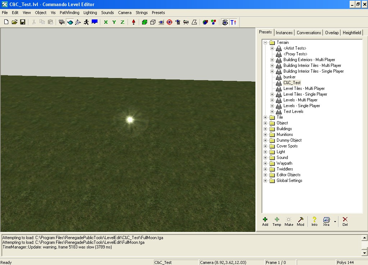Select the running man walkthrough mode icon
Image resolution: width=368 pixels, height=265 pixels.
pos(86,22)
